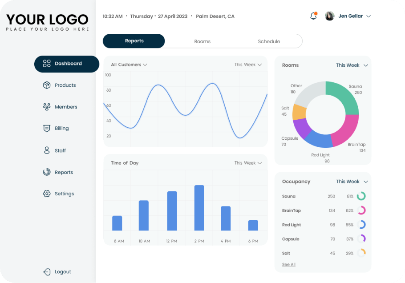The height and width of the screenshot is (283, 405).
Task: Click the 8 AM bar
Action: [x=117, y=223]
